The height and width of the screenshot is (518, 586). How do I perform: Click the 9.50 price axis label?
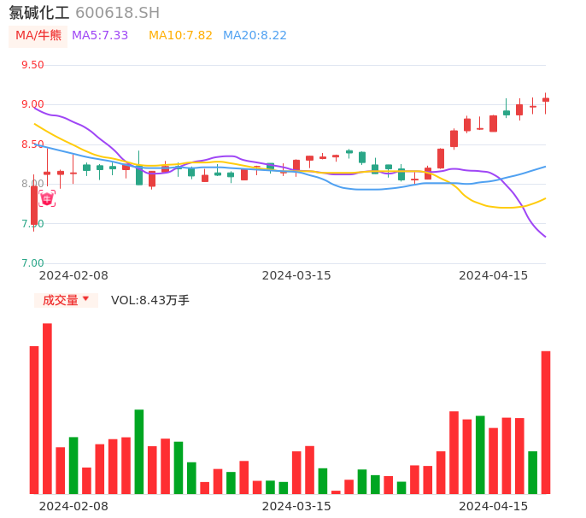[32, 65]
